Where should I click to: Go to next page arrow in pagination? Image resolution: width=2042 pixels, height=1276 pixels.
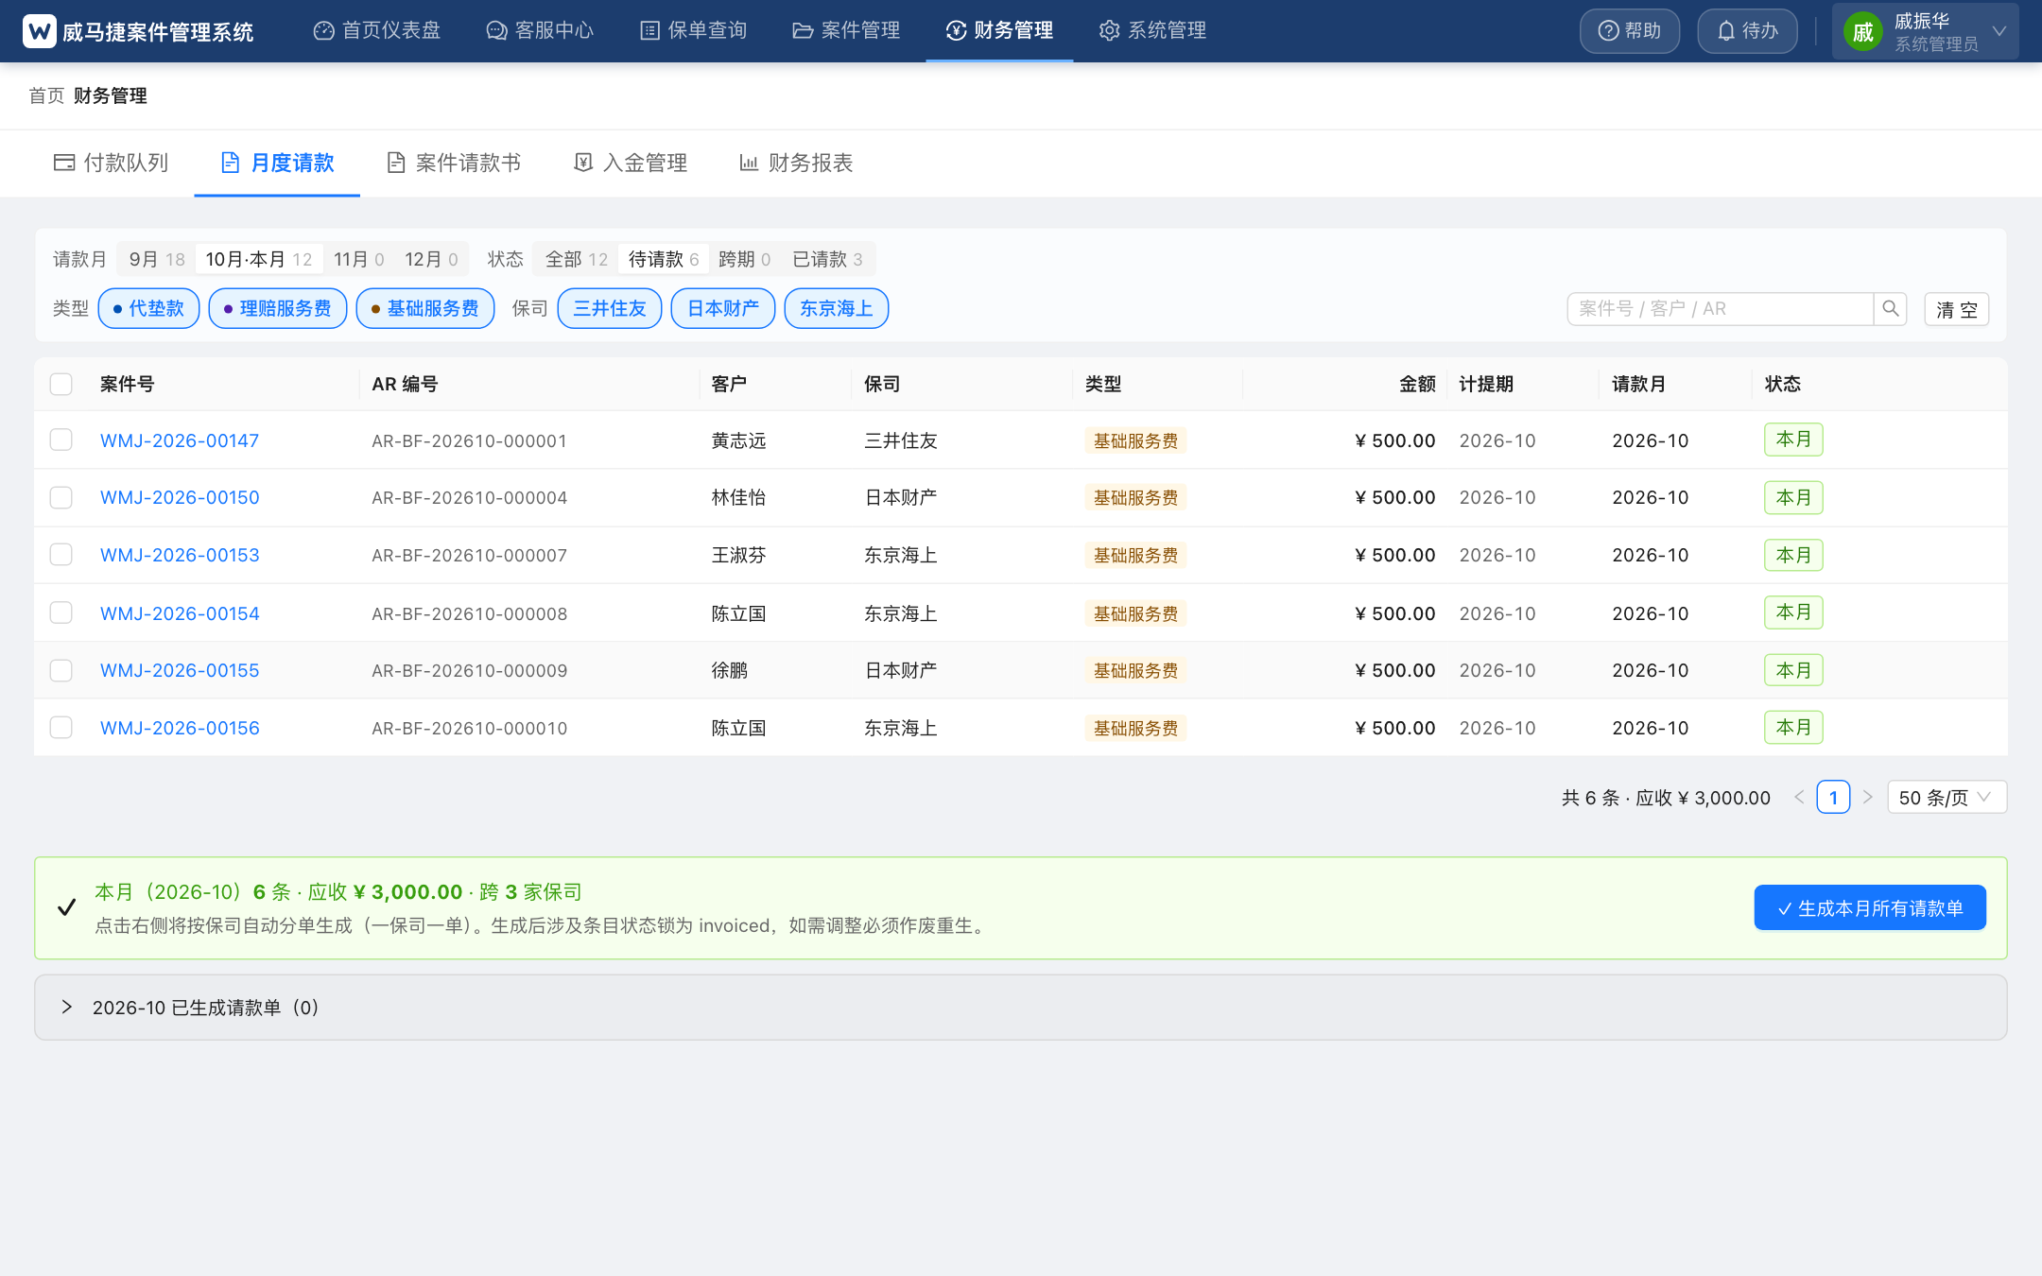coord(1867,797)
